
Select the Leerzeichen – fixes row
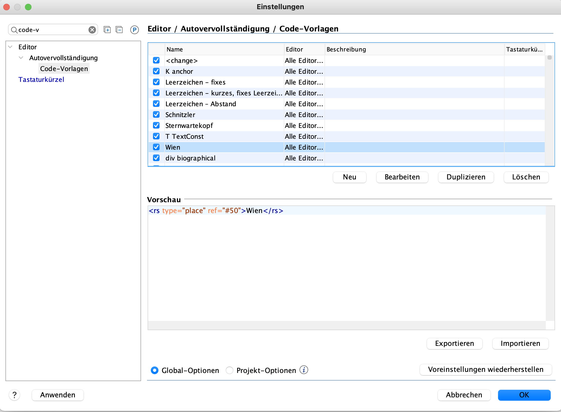(x=347, y=82)
